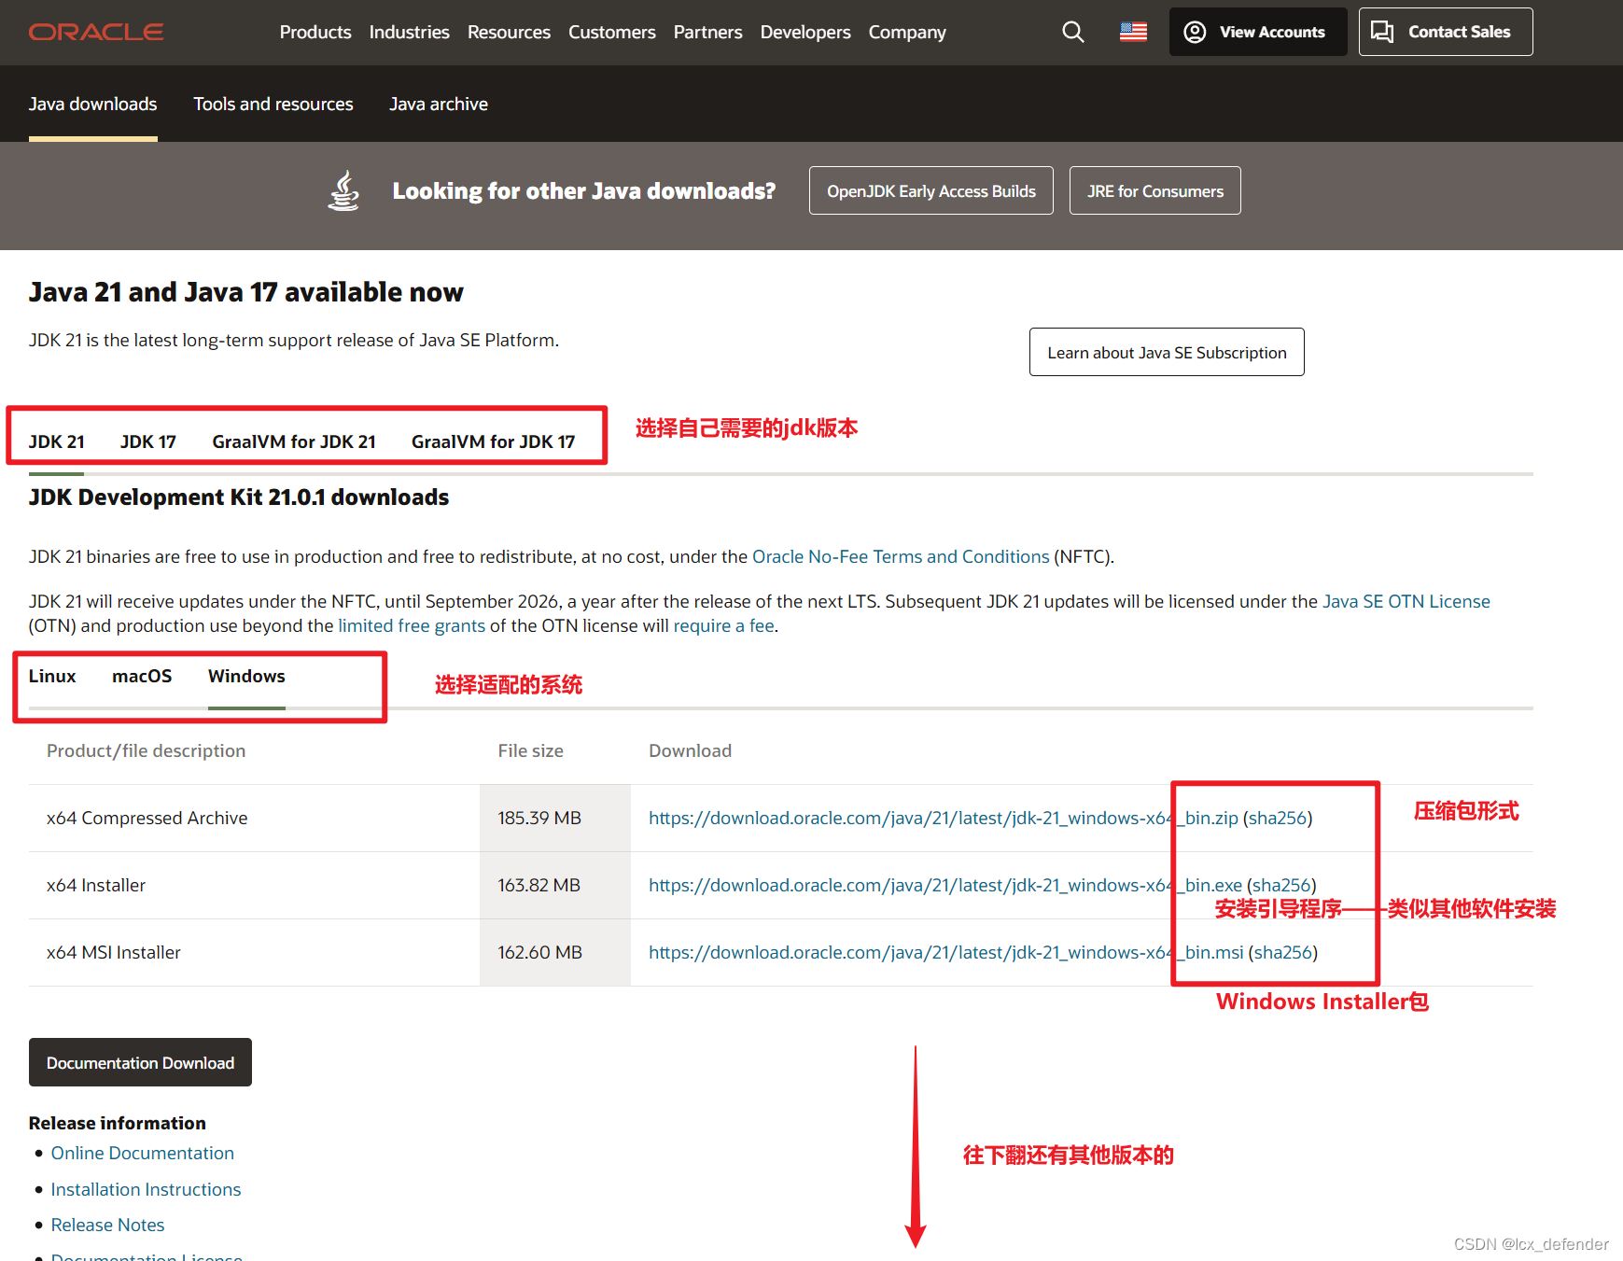Click the x64 Compressed Archive description
Screen dimensions: 1623x1261
tap(147, 818)
